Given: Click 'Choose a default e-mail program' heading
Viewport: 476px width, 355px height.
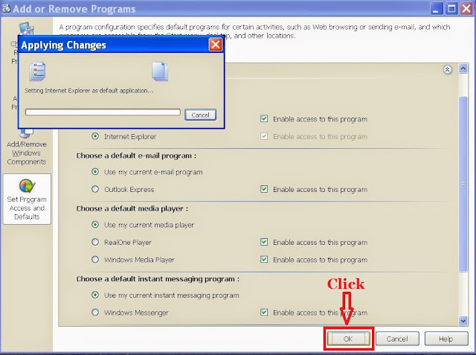Looking at the screenshot, I should click(x=136, y=156).
